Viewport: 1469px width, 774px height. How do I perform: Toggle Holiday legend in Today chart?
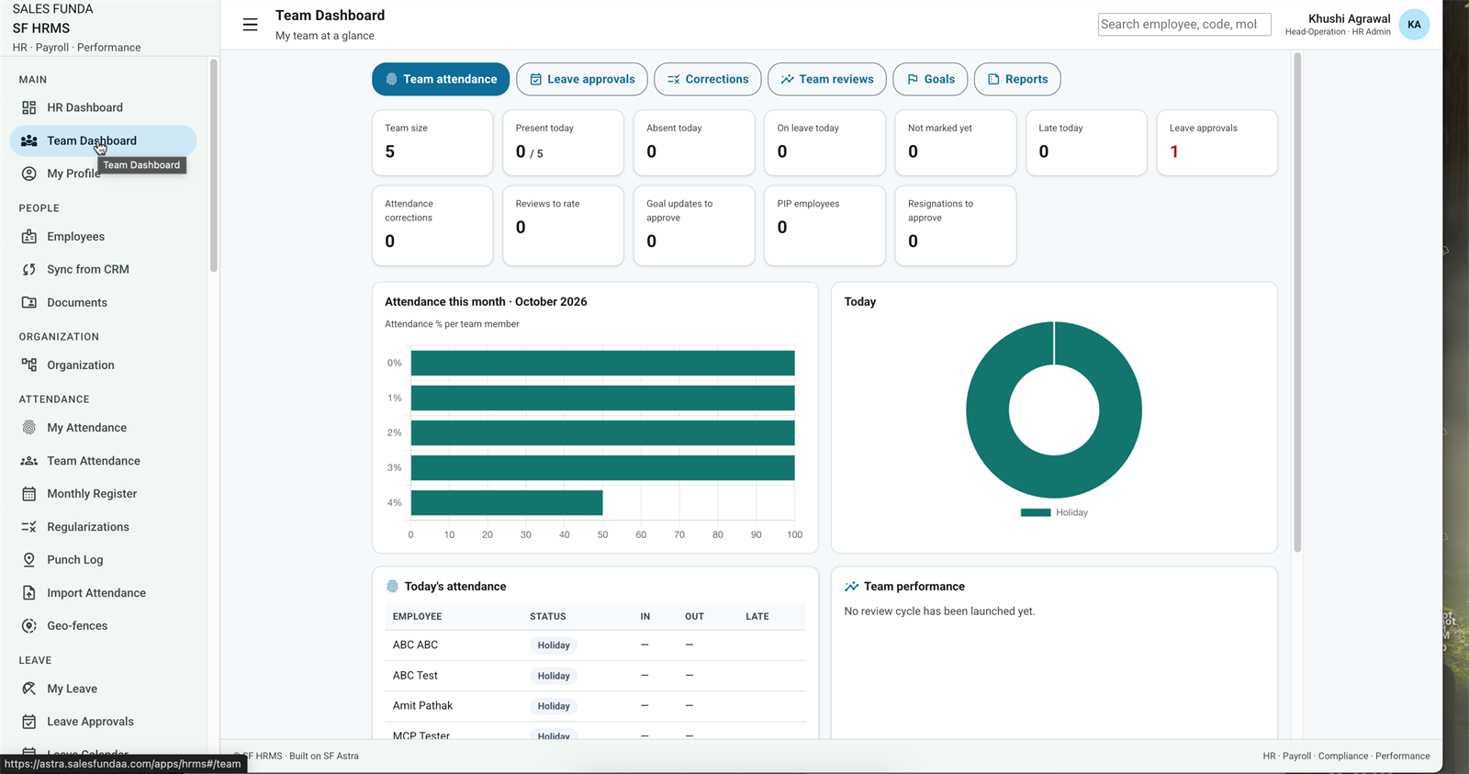(x=1054, y=512)
